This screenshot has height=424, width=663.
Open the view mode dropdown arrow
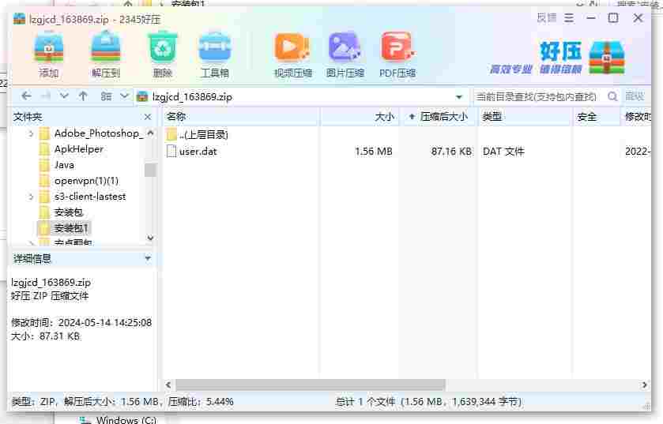click(x=124, y=96)
